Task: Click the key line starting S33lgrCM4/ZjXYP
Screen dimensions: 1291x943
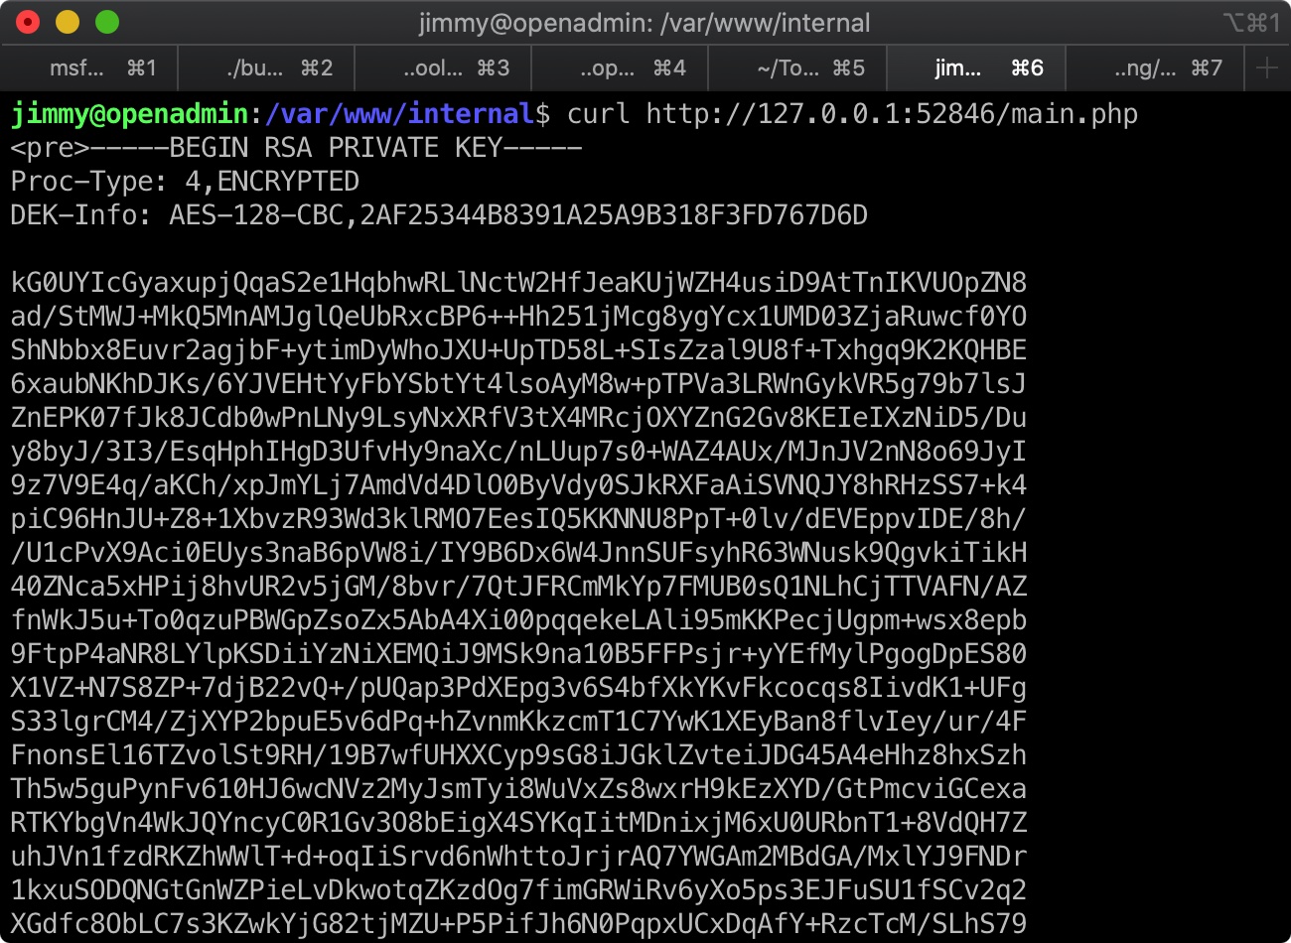Action: (x=518, y=722)
